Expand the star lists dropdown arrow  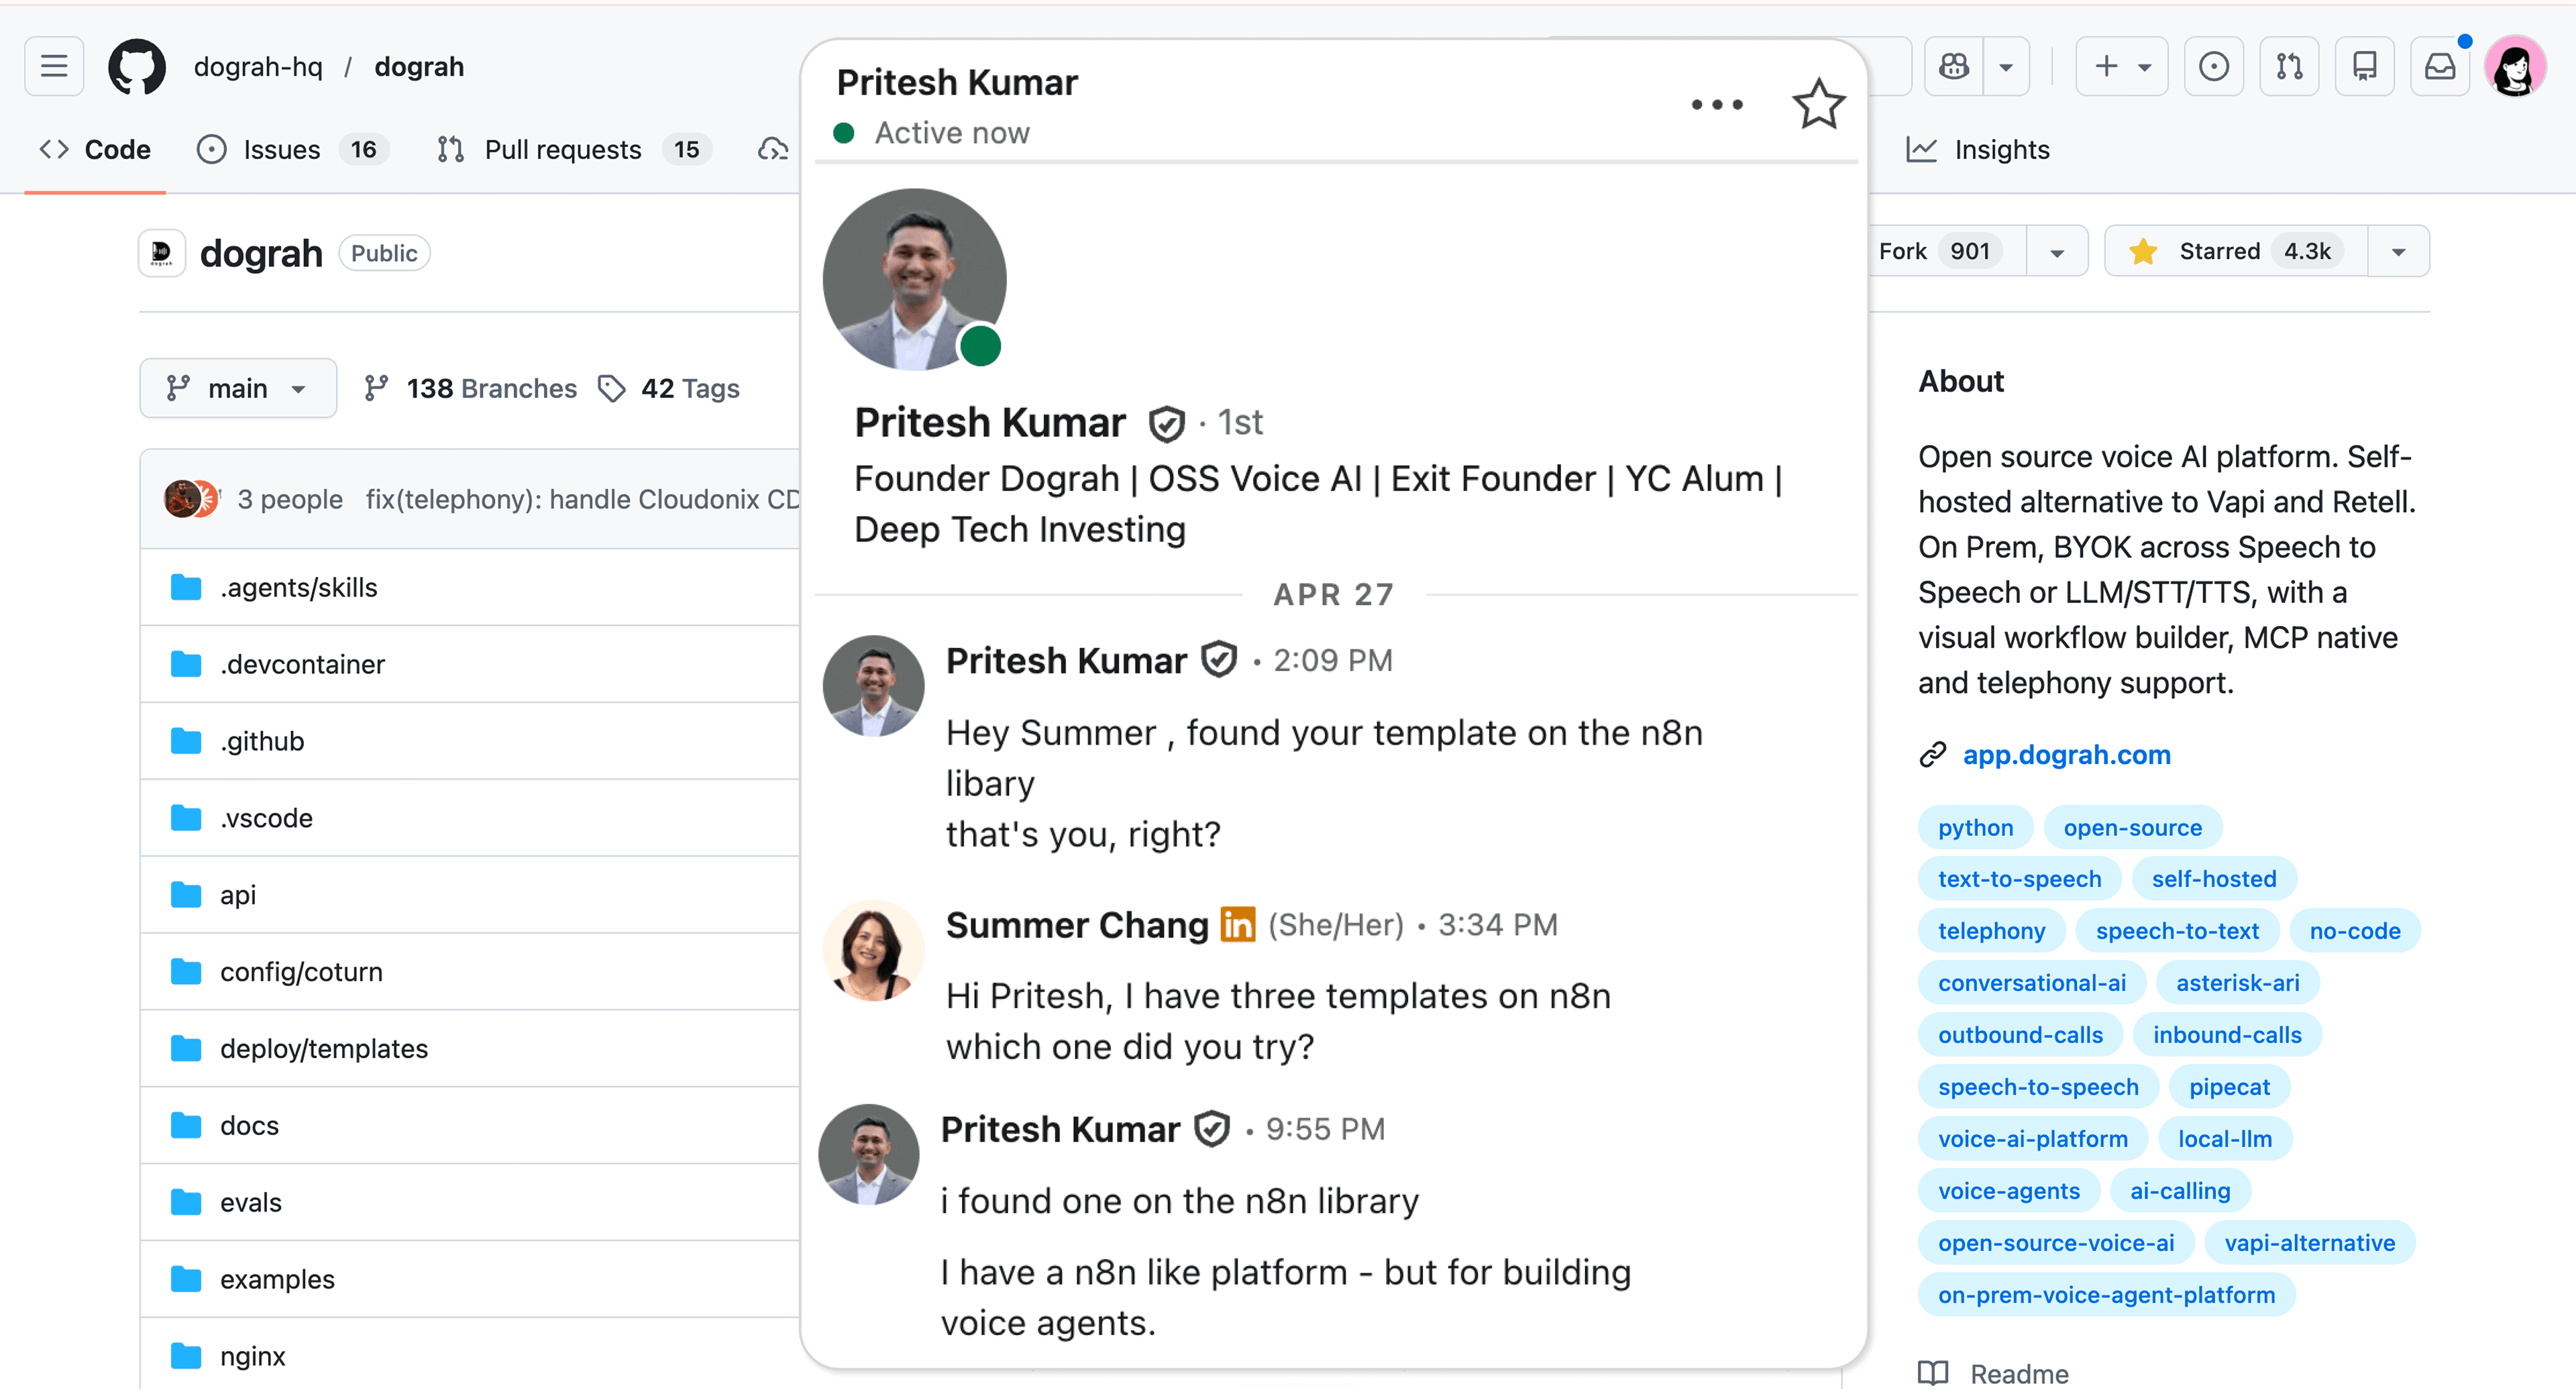2399,251
